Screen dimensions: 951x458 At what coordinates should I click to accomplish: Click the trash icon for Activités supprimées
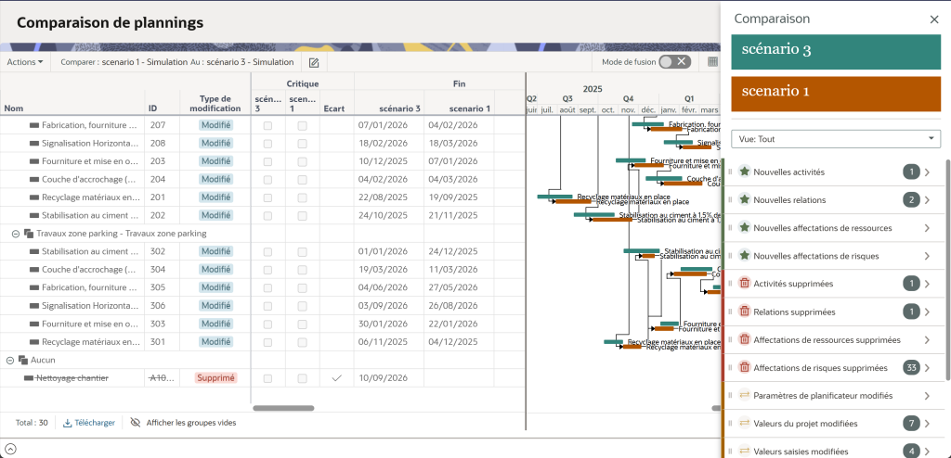pyautogui.click(x=744, y=284)
